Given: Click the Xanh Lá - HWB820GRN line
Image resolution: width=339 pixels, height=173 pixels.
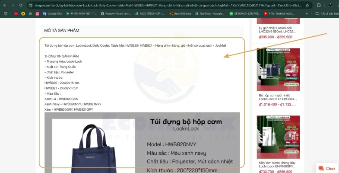Looking at the screenshot, I should [x=61, y=99].
